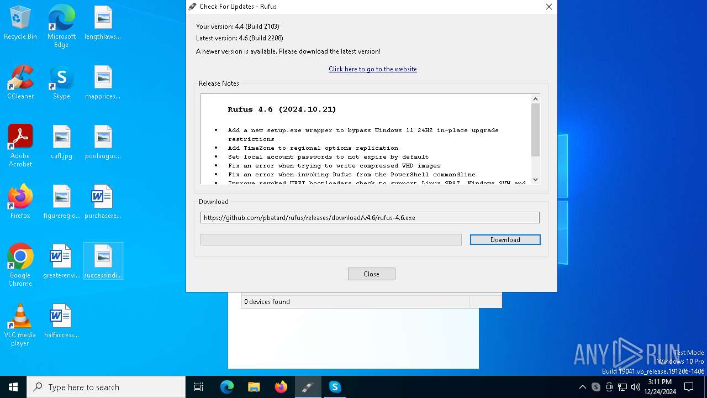Switch to Rufus in the taskbar
The image size is (707, 398).
(x=308, y=387)
